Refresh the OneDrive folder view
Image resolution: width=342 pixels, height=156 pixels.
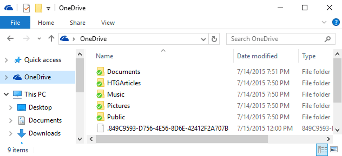tap(214, 39)
